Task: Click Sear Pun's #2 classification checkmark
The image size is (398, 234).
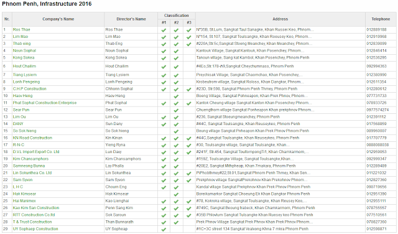Action: pyautogui.click(x=176, y=110)
